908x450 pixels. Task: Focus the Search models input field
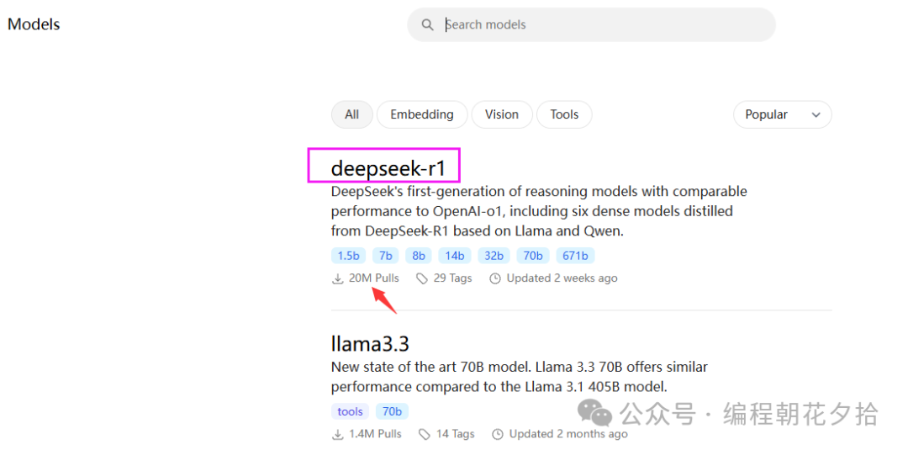point(591,25)
